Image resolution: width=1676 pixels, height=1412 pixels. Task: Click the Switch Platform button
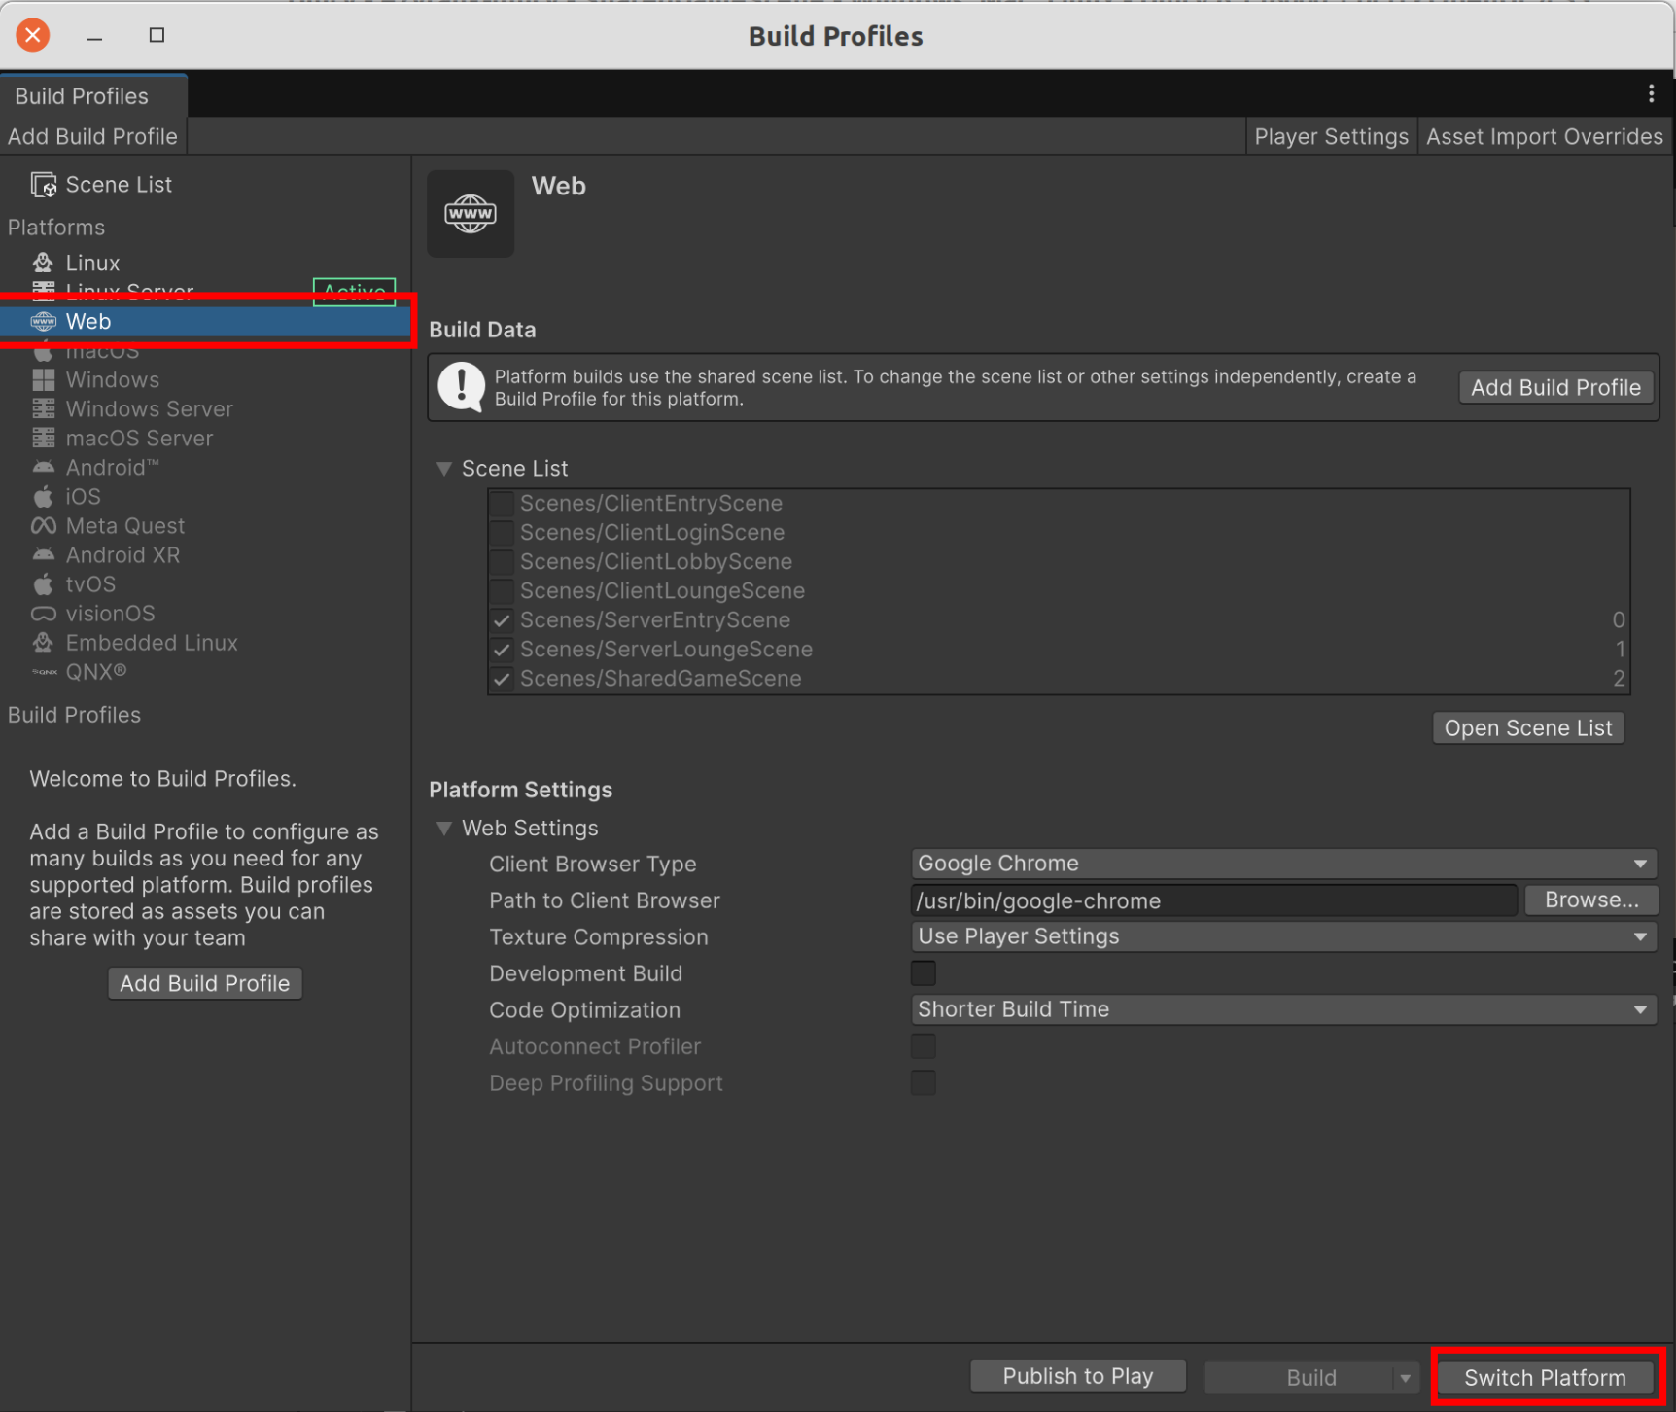coord(1545,1377)
